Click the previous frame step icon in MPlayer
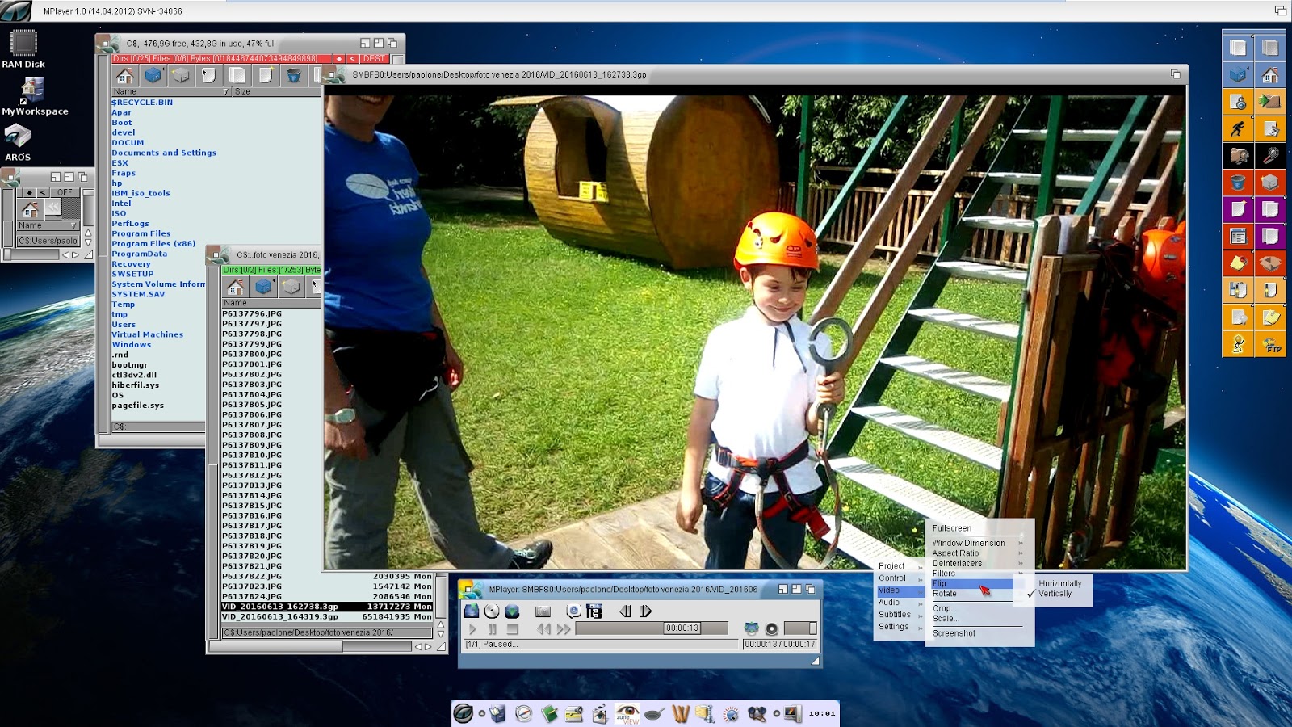1292x727 pixels. [625, 611]
